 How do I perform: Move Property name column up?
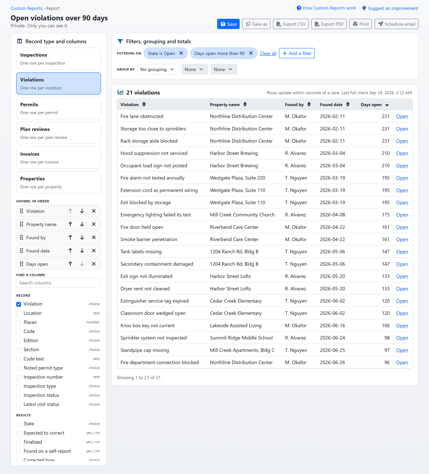point(70,224)
